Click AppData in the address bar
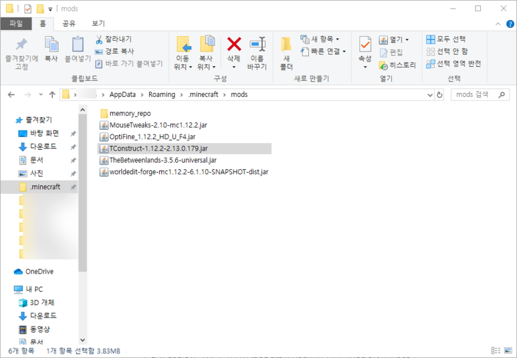 coord(122,95)
